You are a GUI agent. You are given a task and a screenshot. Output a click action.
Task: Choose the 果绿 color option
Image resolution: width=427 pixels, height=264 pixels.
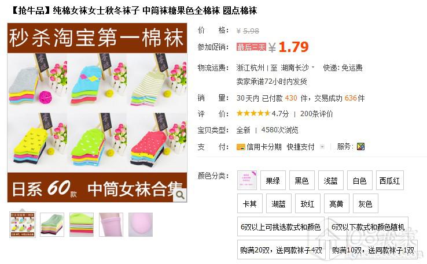click(273, 180)
